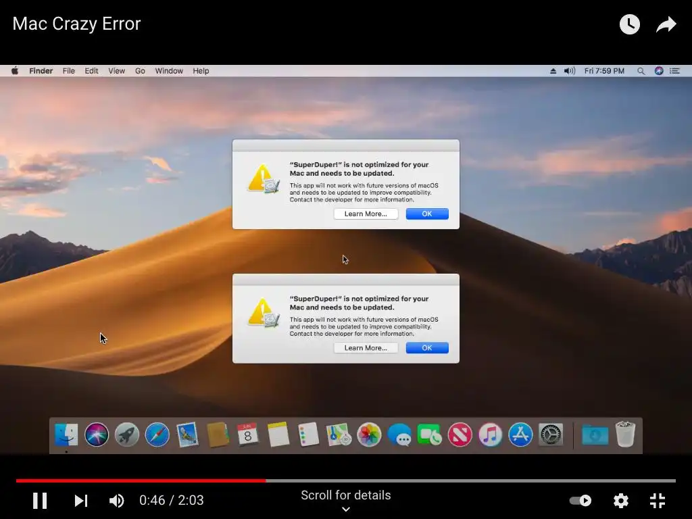The width and height of the screenshot is (692, 519).
Task: Open App Store in the Dock
Action: point(520,435)
